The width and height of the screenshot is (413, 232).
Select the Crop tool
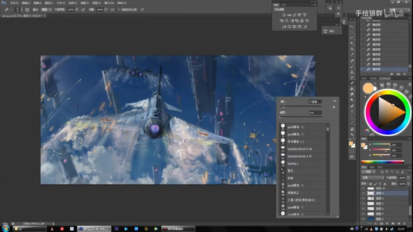click(352, 49)
